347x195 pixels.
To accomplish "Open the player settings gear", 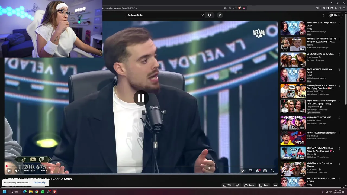I will pyautogui.click(x=258, y=171).
